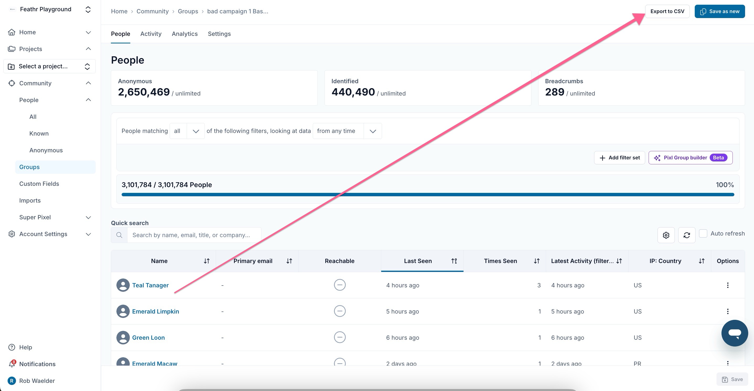Open the Help icon in sidebar

click(x=12, y=347)
